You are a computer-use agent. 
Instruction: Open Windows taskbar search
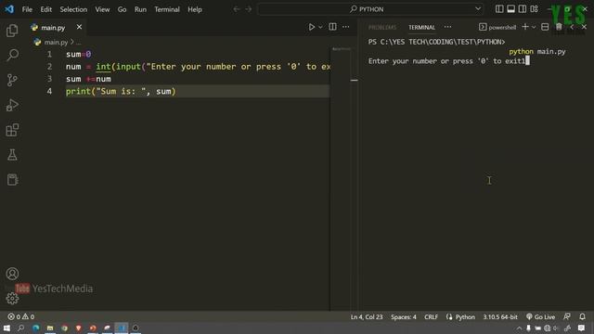click(20, 328)
